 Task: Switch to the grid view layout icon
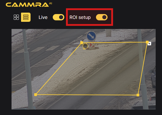(x=16, y=17)
